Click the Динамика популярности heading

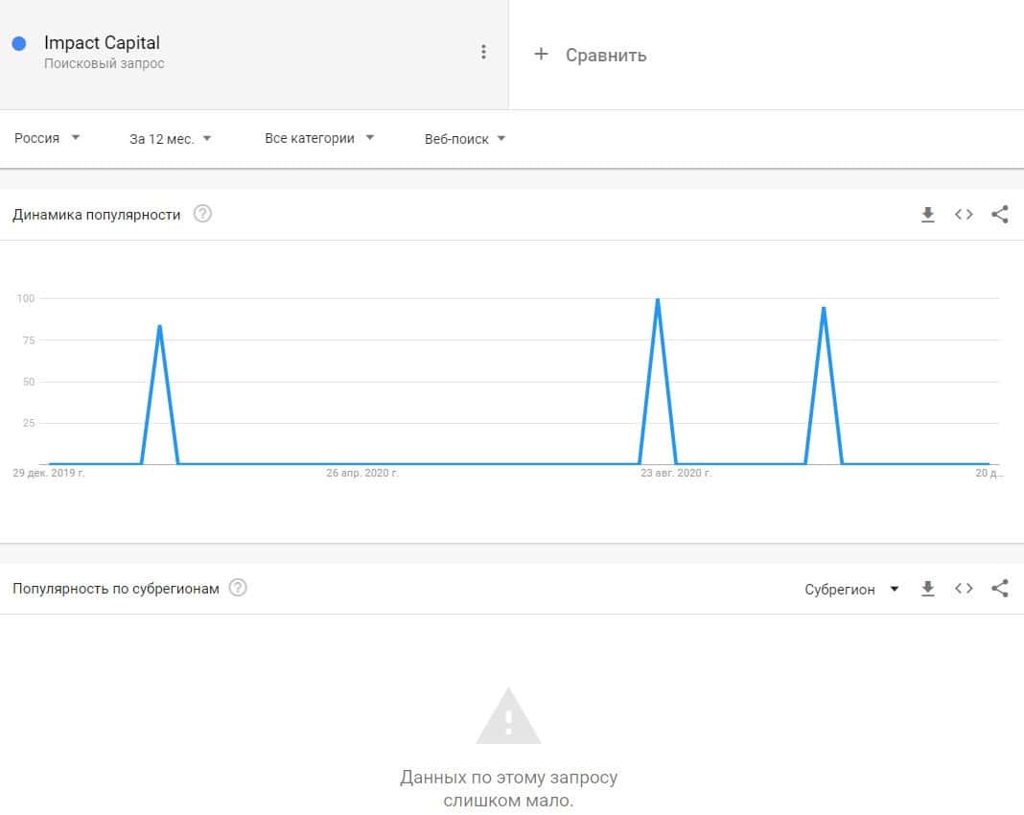pyautogui.click(x=97, y=215)
